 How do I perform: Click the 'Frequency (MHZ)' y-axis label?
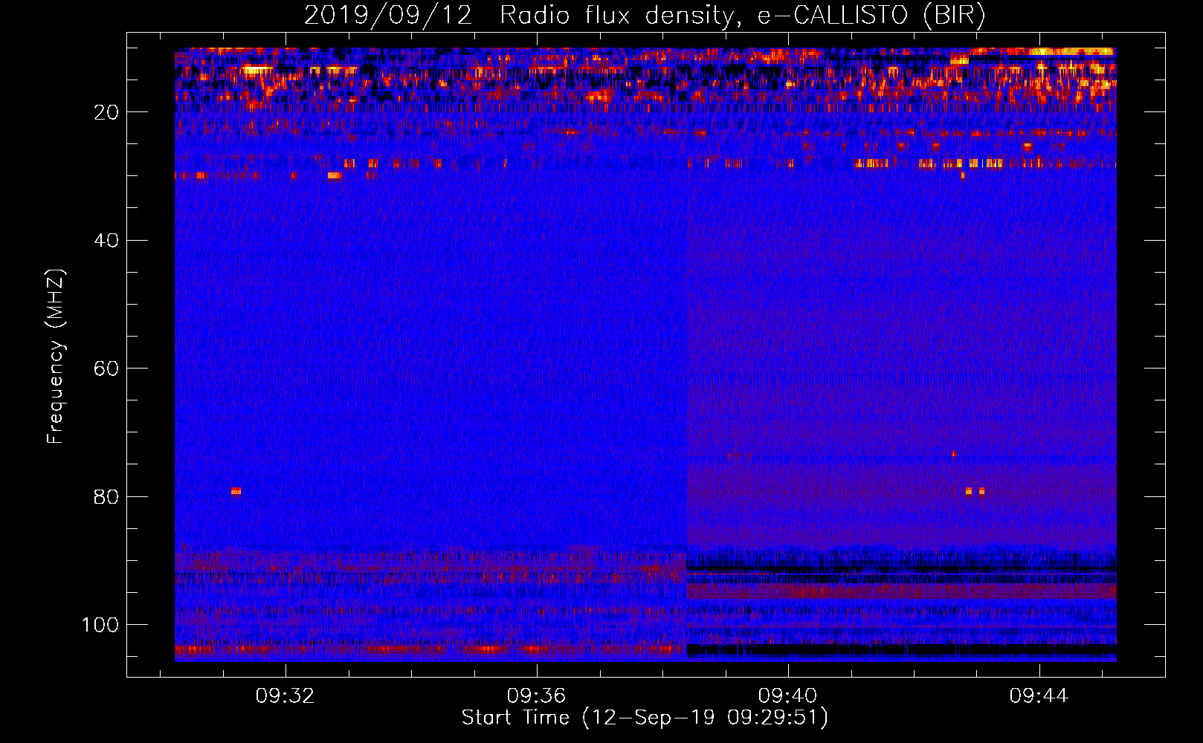pyautogui.click(x=56, y=356)
